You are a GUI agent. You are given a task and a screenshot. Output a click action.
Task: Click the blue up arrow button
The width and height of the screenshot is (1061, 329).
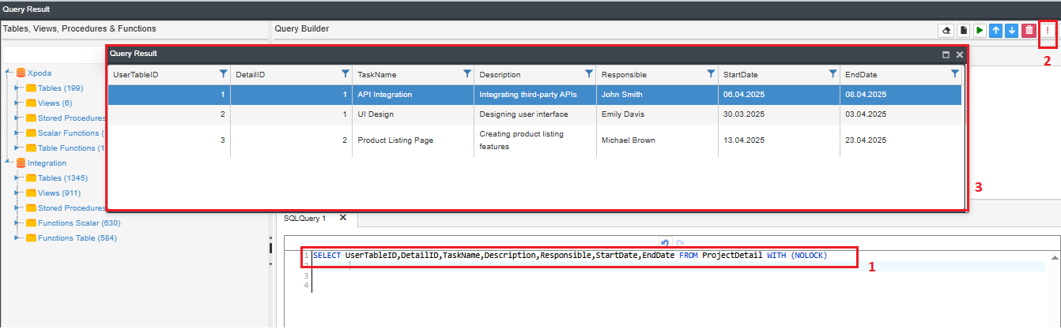996,30
